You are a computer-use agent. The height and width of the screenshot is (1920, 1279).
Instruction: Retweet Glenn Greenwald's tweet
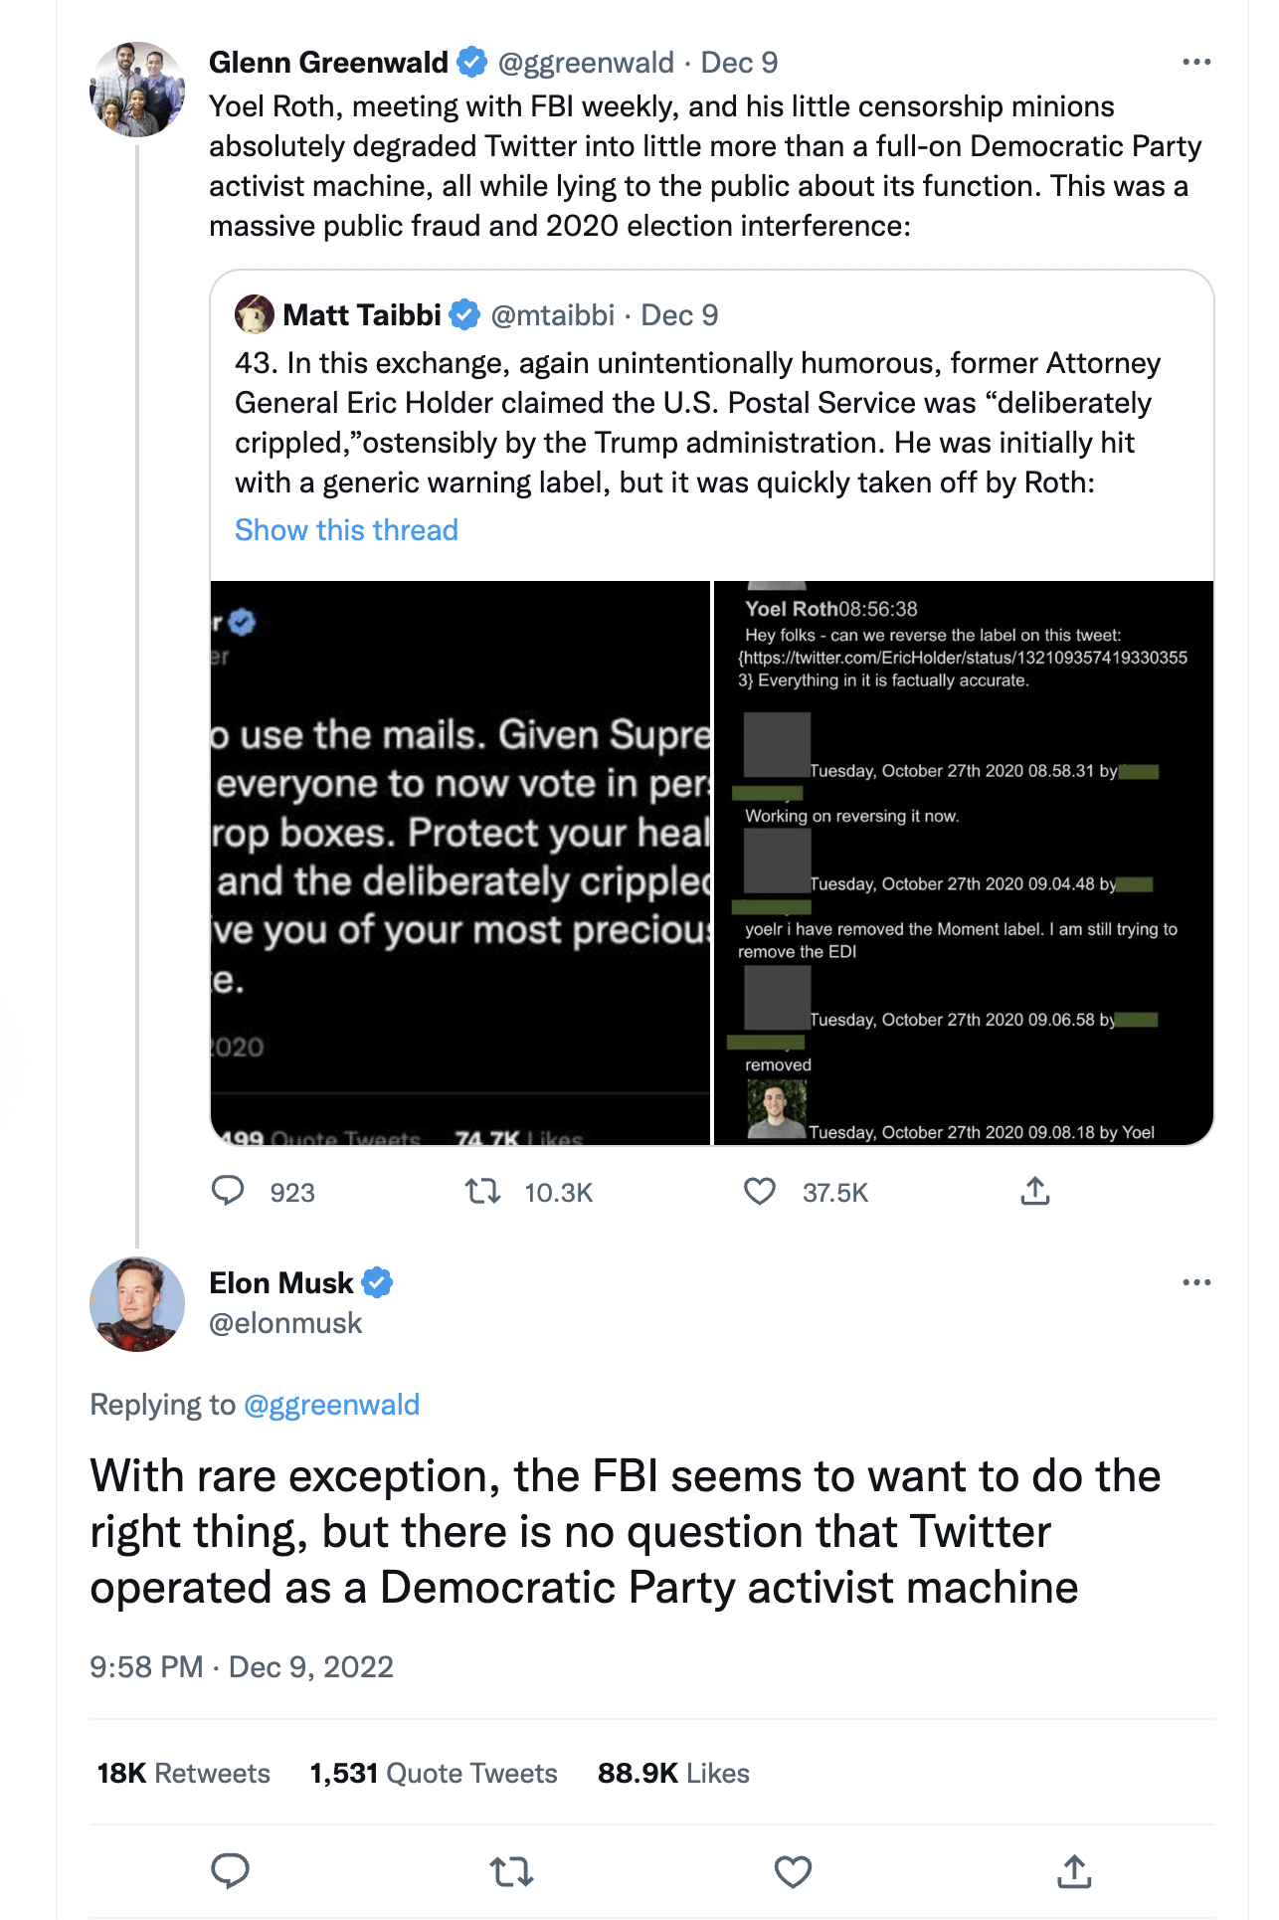point(483,1191)
